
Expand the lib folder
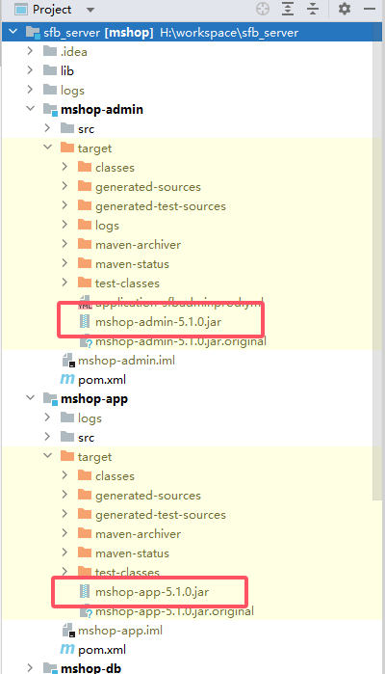click(30, 69)
